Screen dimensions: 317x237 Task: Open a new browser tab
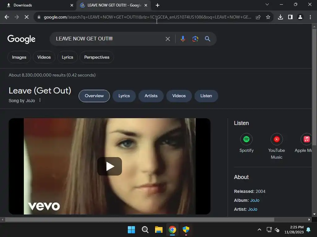click(158, 5)
